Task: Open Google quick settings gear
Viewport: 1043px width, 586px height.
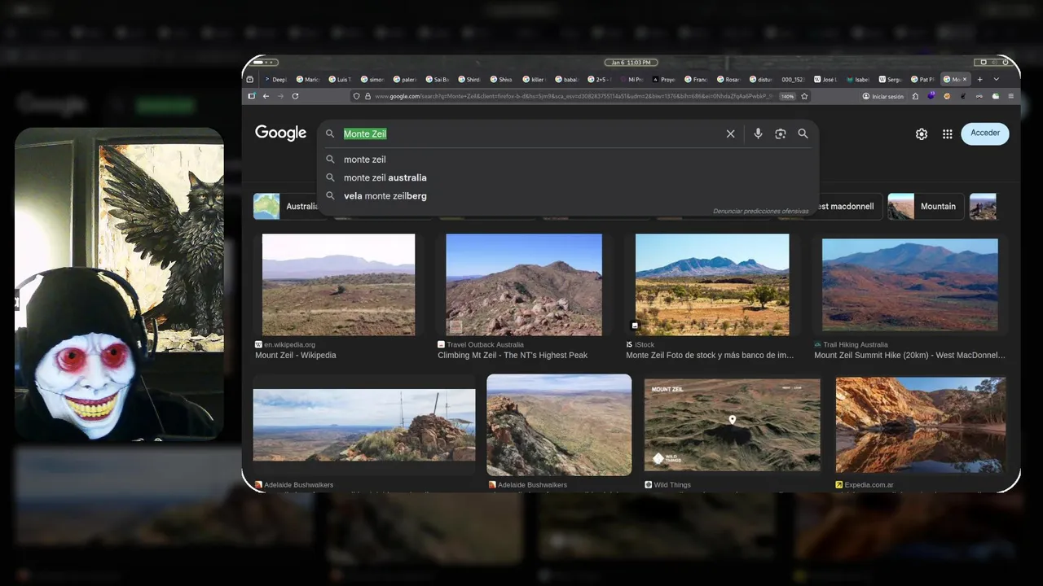Action: [x=922, y=134]
